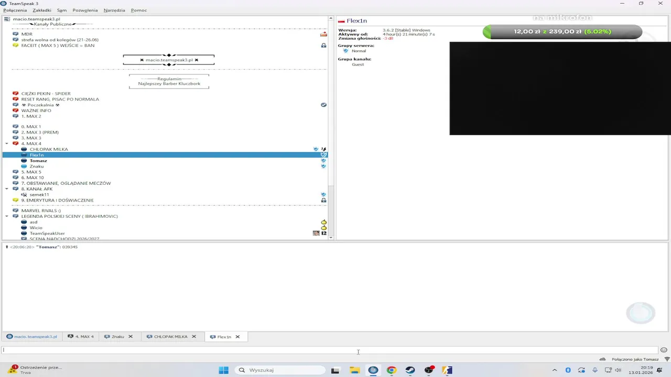Open the emoticon smiley picker
This screenshot has height=377, width=671.
coord(664,350)
